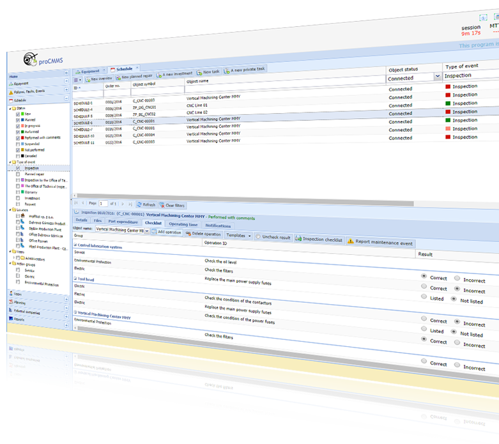Click Add operation in checklist toolbar
This screenshot has width=499, height=444.
[167, 232]
